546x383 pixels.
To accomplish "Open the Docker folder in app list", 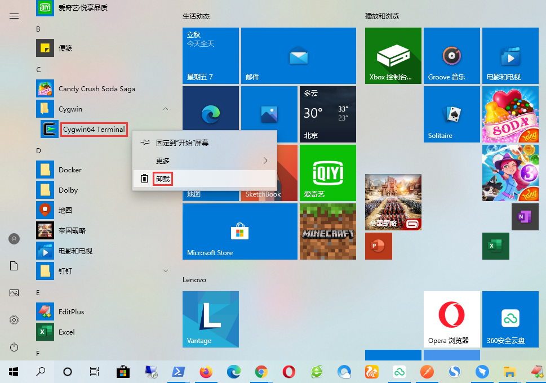I will tap(70, 170).
